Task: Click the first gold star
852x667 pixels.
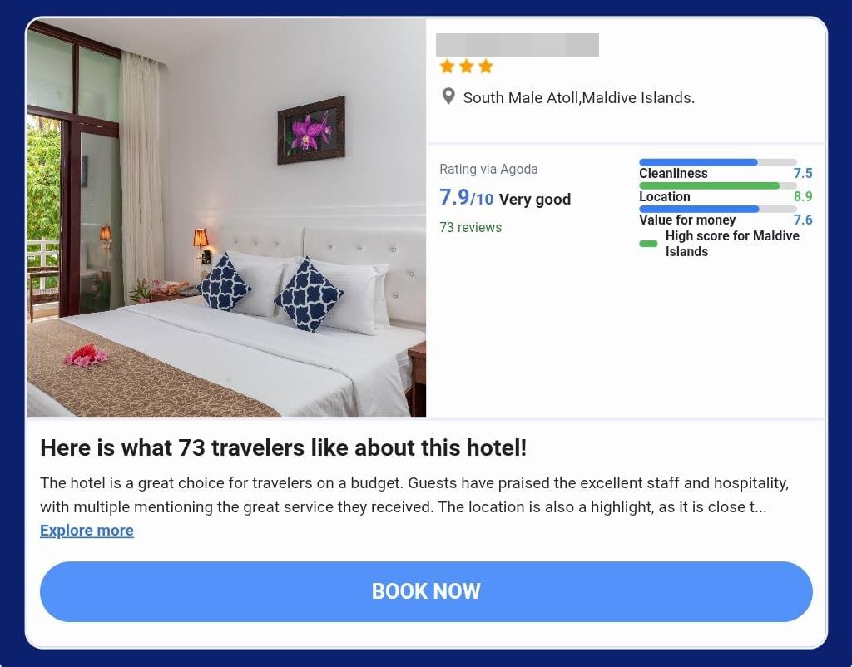Action: 447,67
